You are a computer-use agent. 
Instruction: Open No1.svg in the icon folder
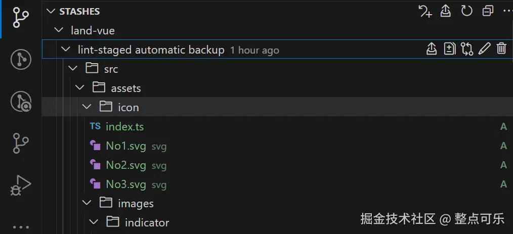[x=125, y=146]
